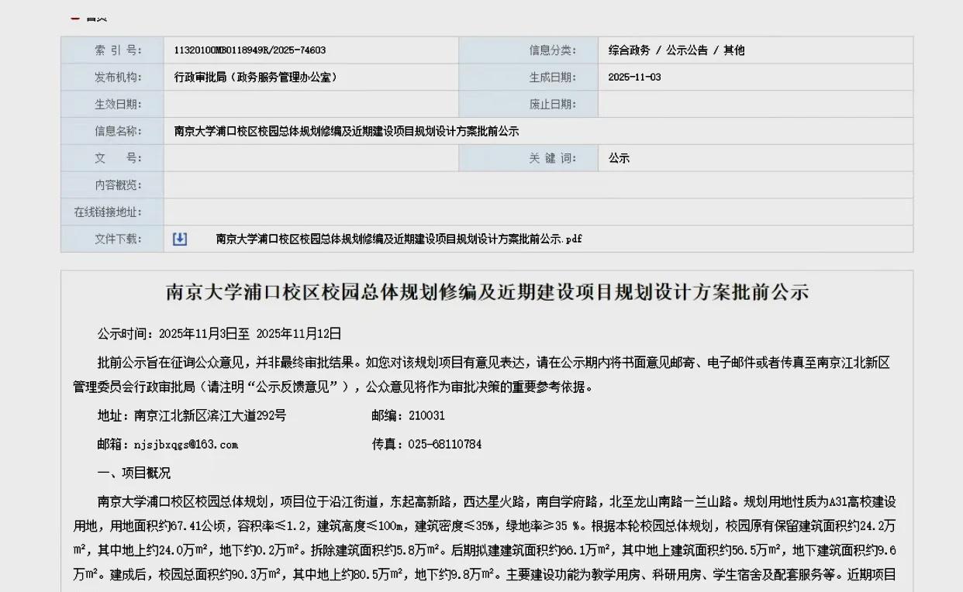The width and height of the screenshot is (963, 592).
Task: Click the 在线链接地址 label
Action: pos(108,212)
